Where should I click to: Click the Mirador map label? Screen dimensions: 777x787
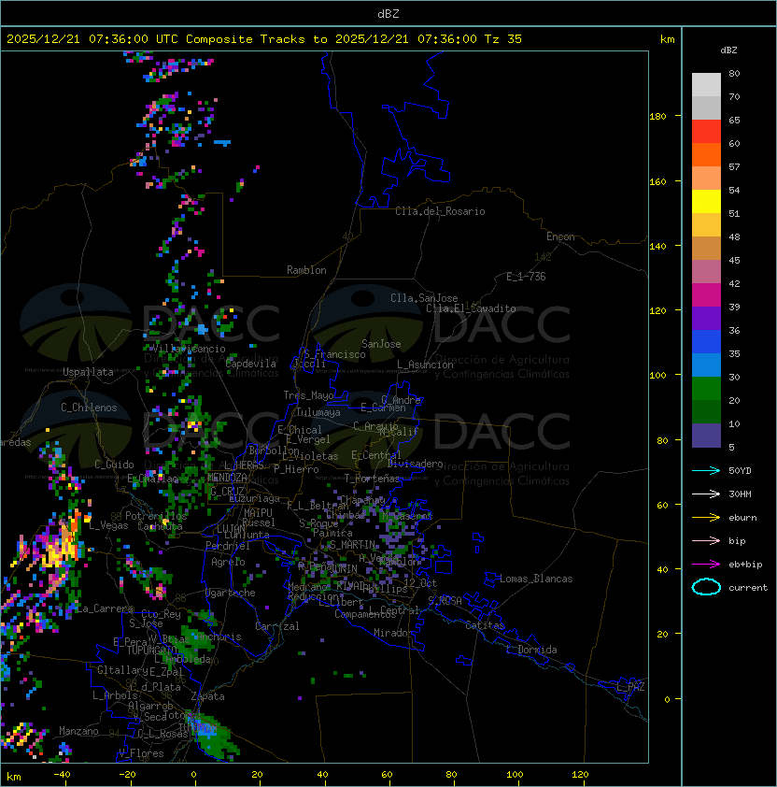point(393,633)
